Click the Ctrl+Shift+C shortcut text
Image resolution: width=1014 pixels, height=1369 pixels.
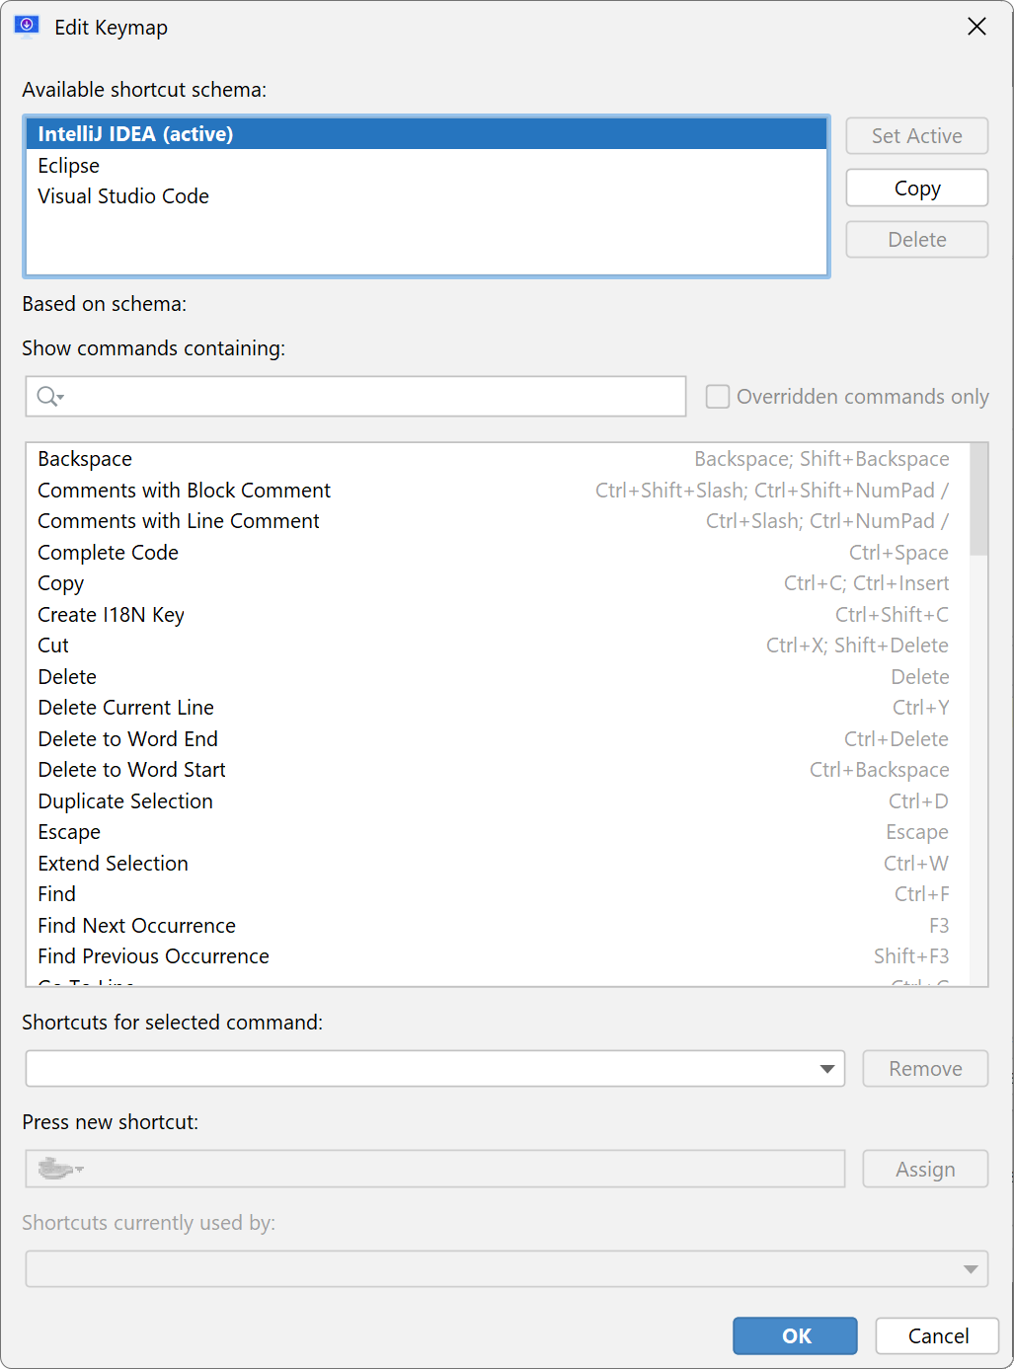tap(892, 615)
